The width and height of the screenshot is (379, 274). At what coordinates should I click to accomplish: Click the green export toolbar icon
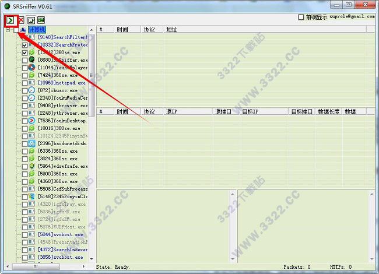point(41,20)
